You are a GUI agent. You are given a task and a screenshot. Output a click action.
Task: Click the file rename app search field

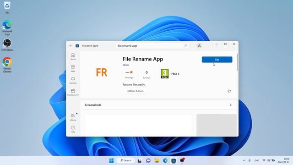(152, 46)
